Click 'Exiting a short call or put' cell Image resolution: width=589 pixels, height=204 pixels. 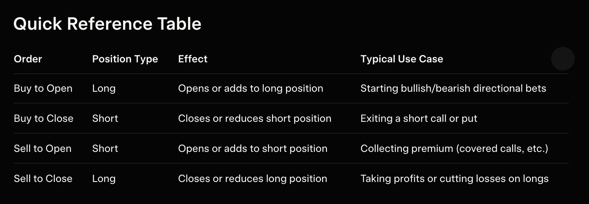[419, 119]
